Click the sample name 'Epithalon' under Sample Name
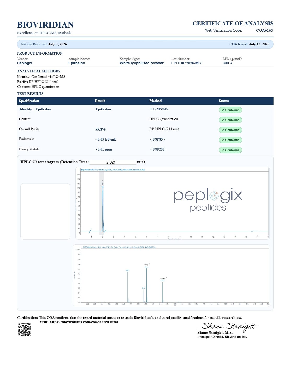The image size is (284, 368). [76, 63]
